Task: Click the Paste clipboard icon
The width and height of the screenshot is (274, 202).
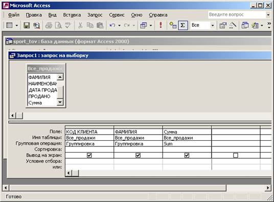Action: (100, 26)
